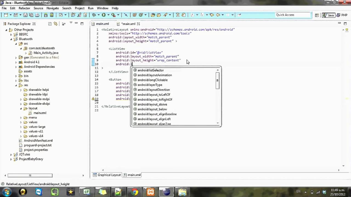Expand the BBSRC project
The width and height of the screenshot is (351, 197).
(11, 34)
